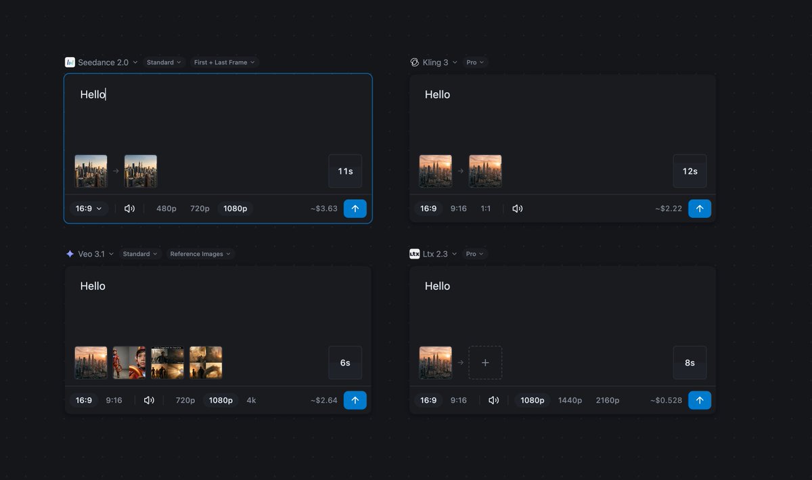Click the 12s duration box
Screen dimensions: 812x480
click(690, 171)
